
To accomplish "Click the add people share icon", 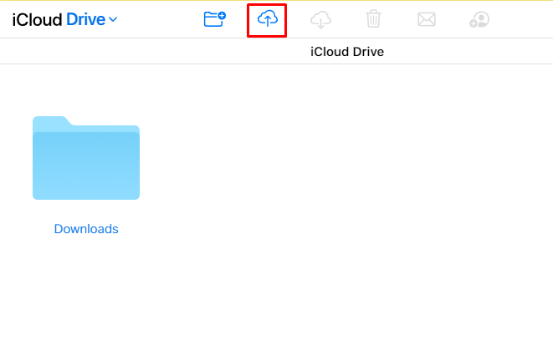I will (479, 20).
